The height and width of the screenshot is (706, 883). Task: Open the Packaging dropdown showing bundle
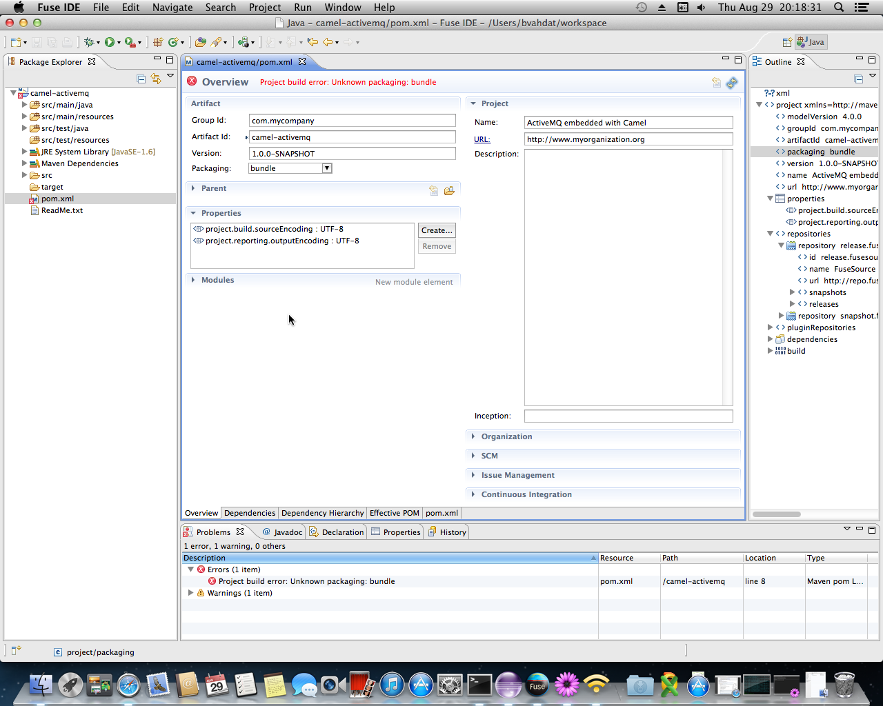[326, 168]
